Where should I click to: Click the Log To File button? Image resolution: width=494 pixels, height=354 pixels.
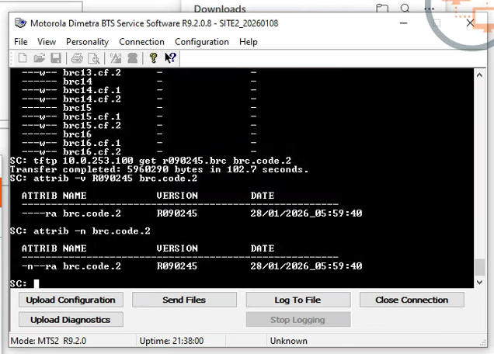298,300
